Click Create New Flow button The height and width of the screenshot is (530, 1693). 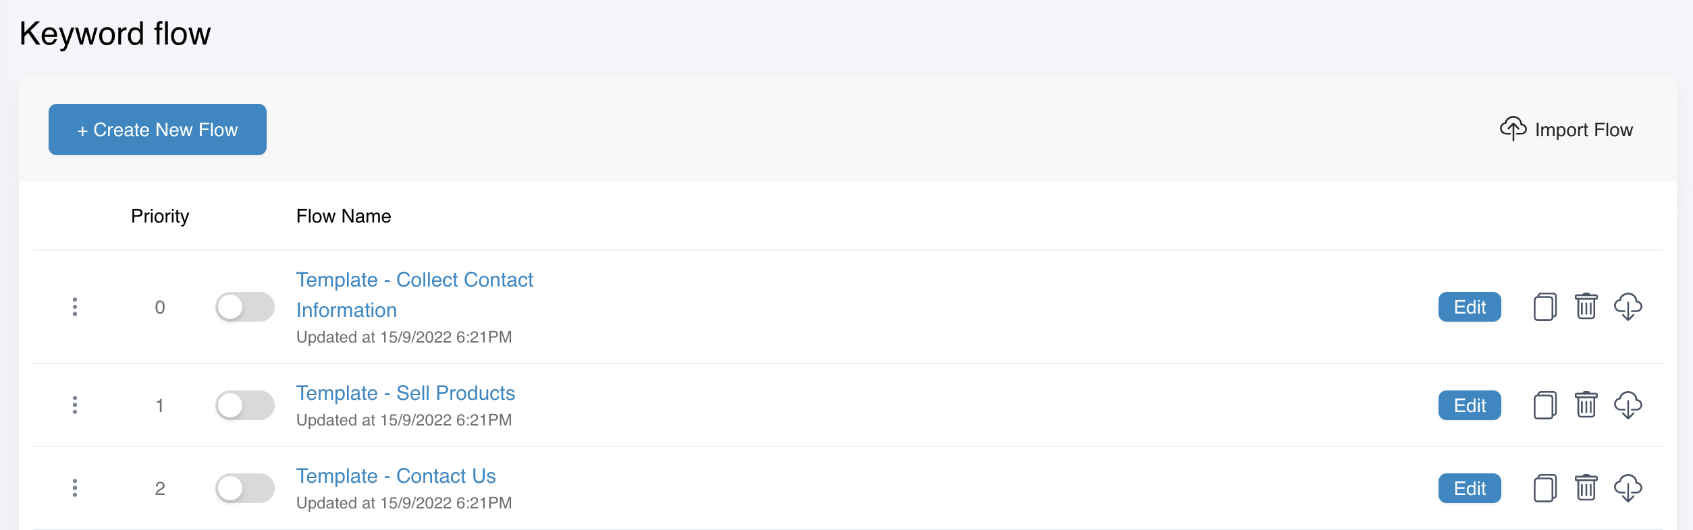(x=157, y=129)
